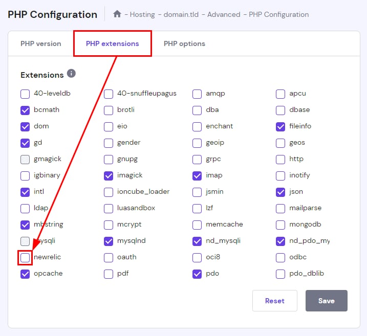Uncheck the opcache extension
The width and height of the screenshot is (367, 336).
tap(25, 274)
